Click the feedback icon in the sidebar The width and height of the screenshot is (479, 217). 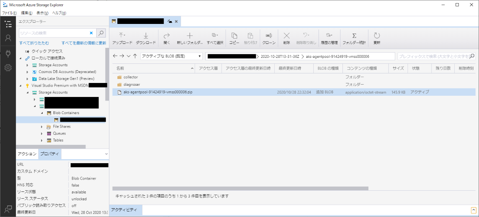click(x=8, y=209)
